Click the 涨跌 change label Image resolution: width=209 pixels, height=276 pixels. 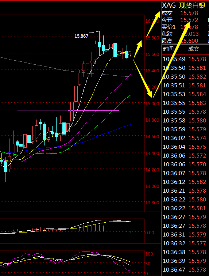click(x=167, y=34)
